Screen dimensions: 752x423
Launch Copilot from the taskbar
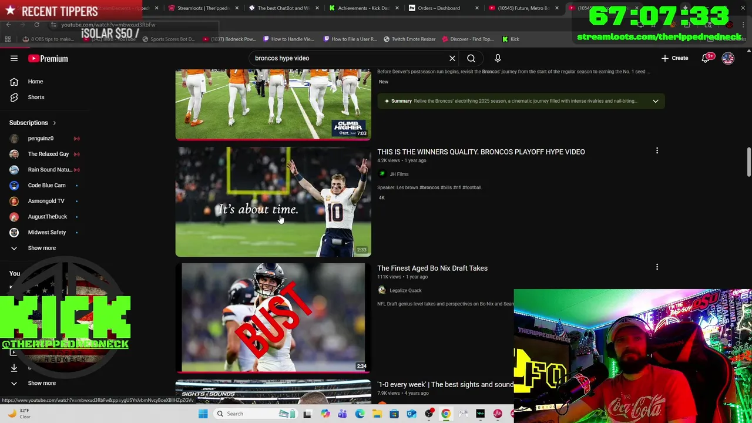(x=325, y=414)
